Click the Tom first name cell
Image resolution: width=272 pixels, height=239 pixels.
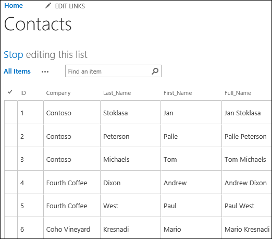191,159
